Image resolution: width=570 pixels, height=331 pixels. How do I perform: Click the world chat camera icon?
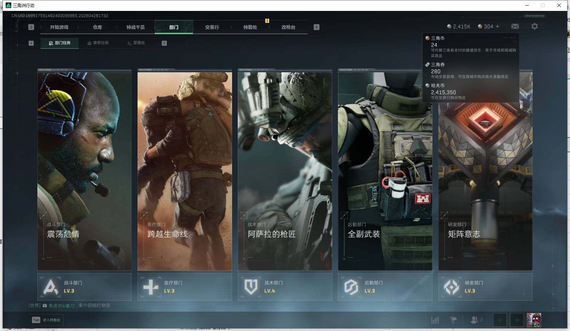pos(45,306)
